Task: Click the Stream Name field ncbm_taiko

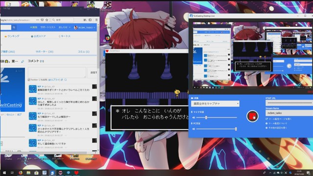Action: pyautogui.click(x=289, y=113)
